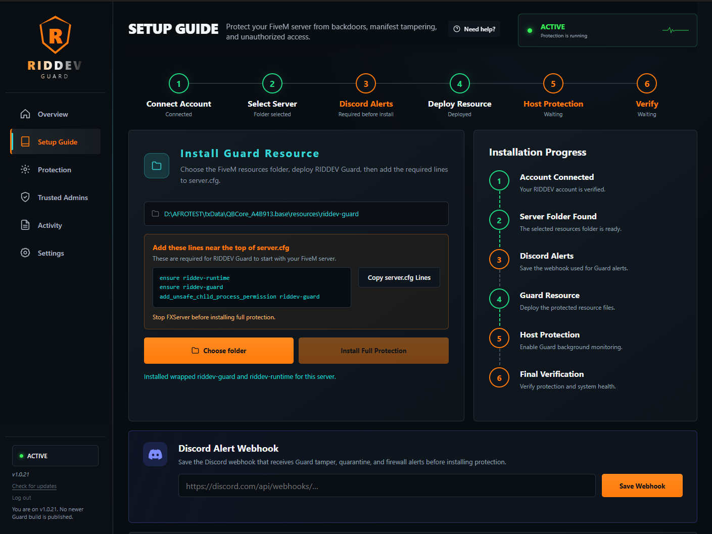Click the gear icon beside Settings
The image size is (712, 534).
pos(25,253)
